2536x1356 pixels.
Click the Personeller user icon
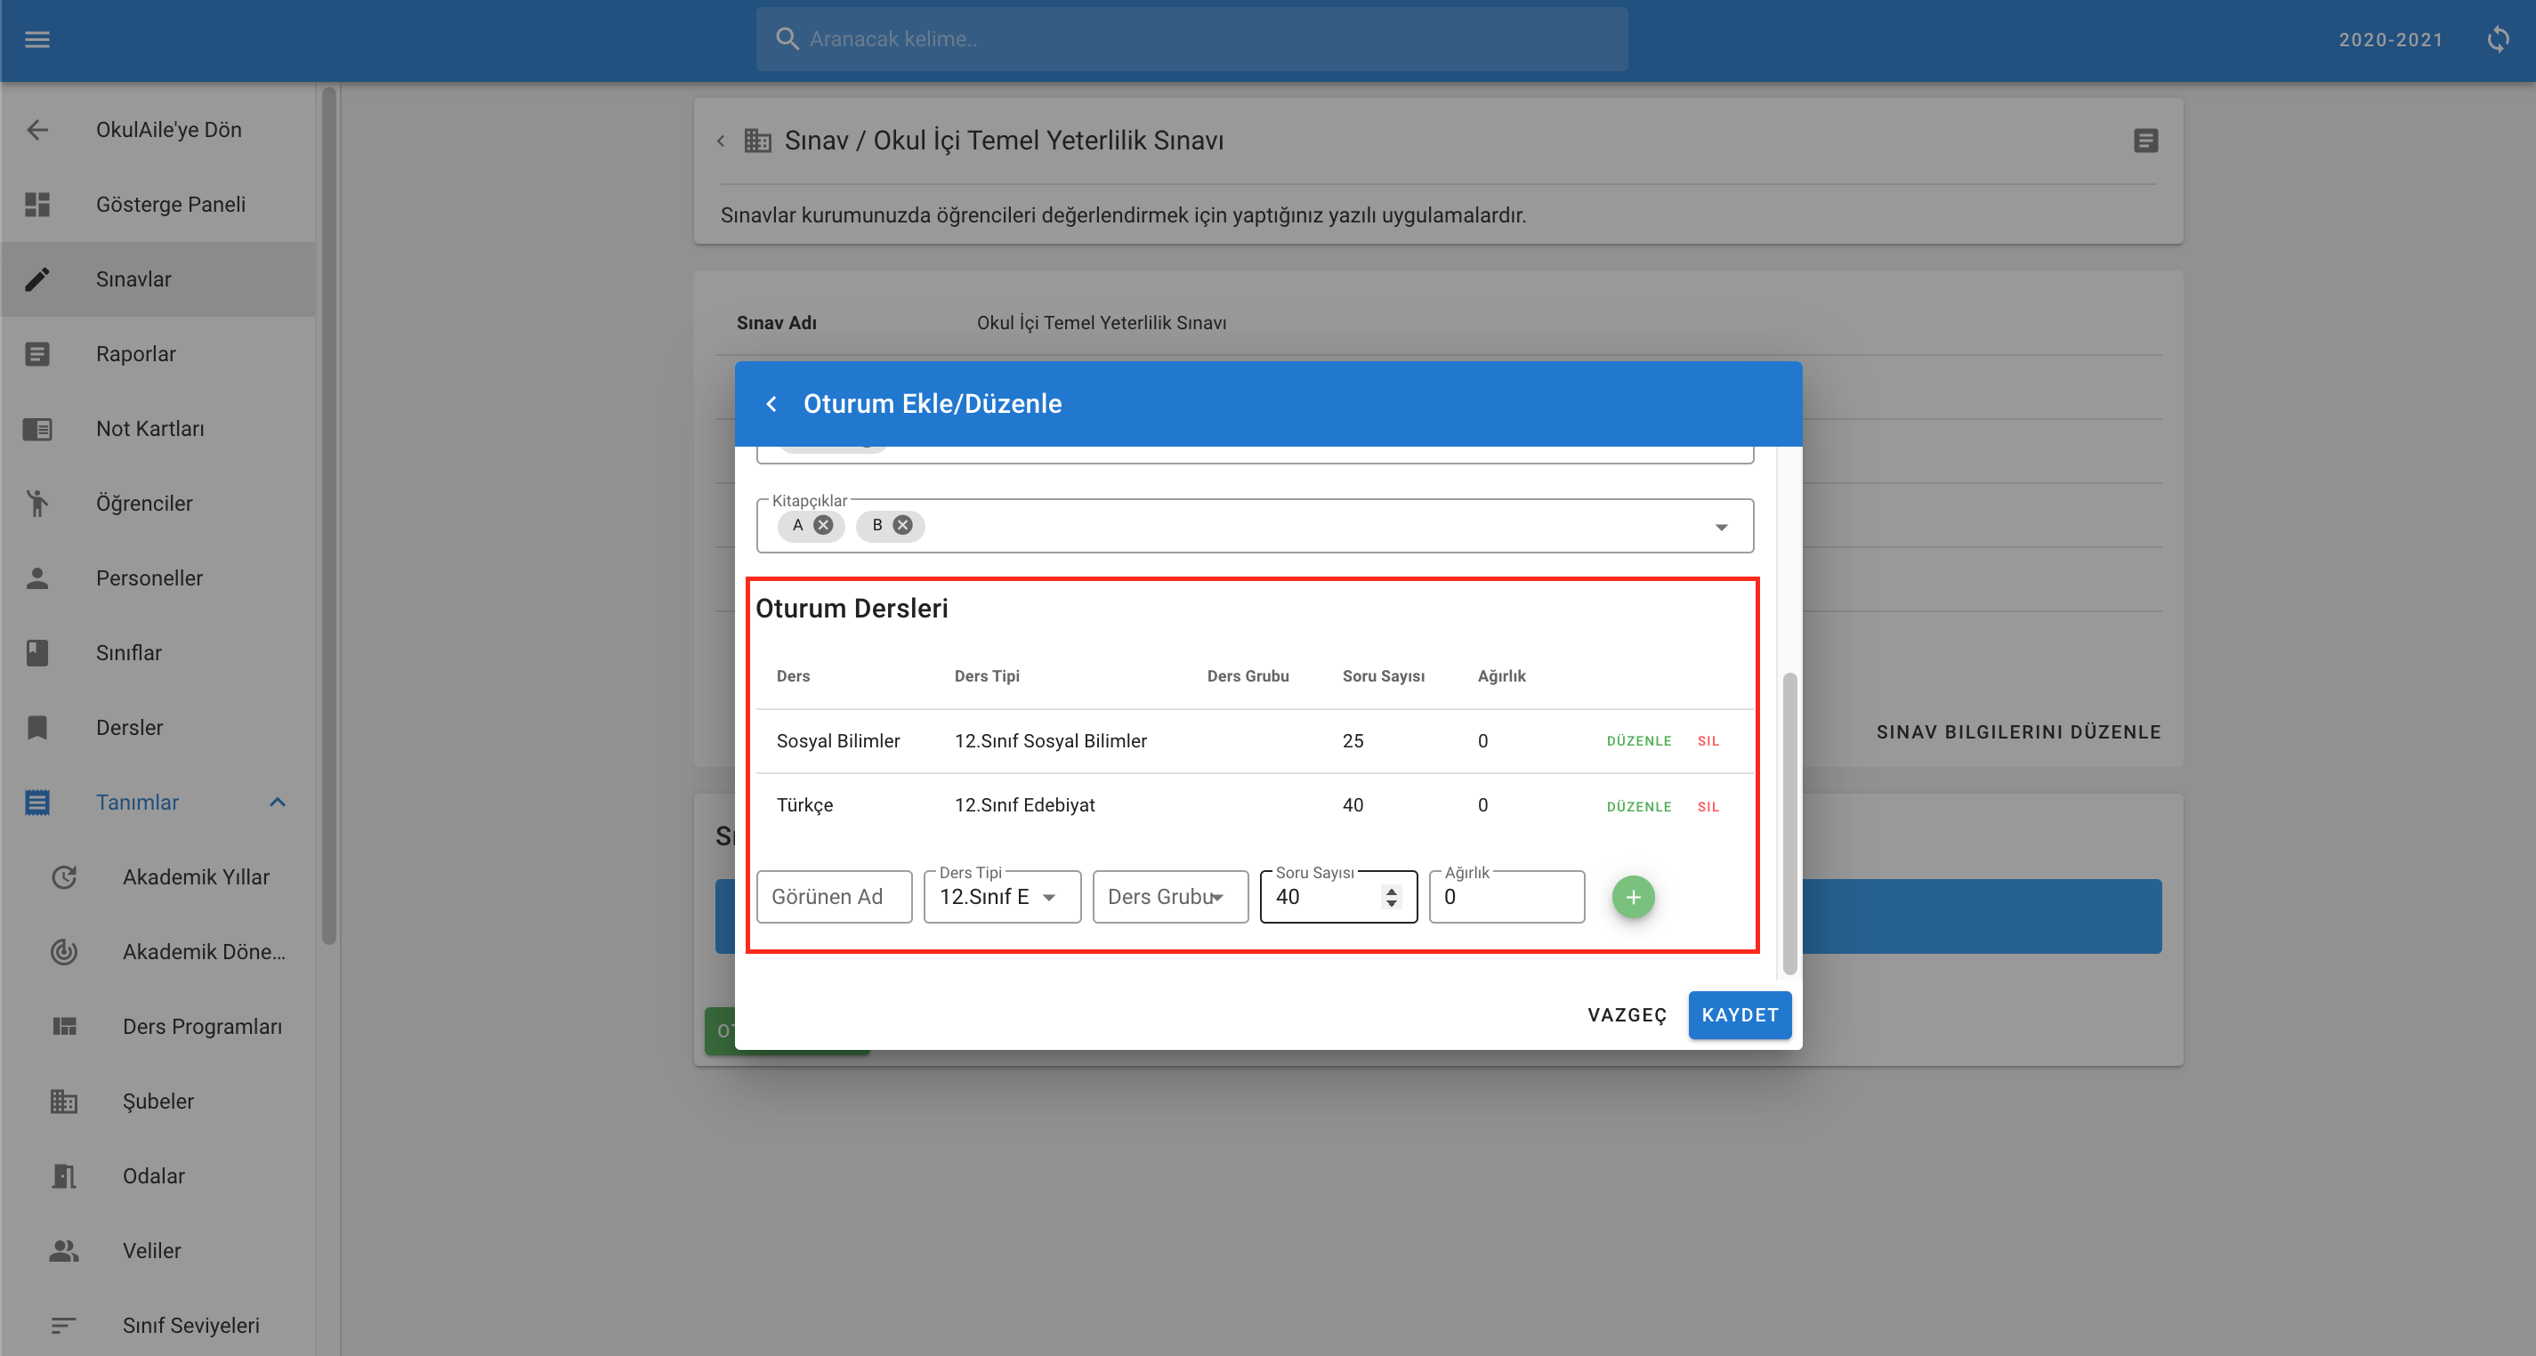point(37,578)
